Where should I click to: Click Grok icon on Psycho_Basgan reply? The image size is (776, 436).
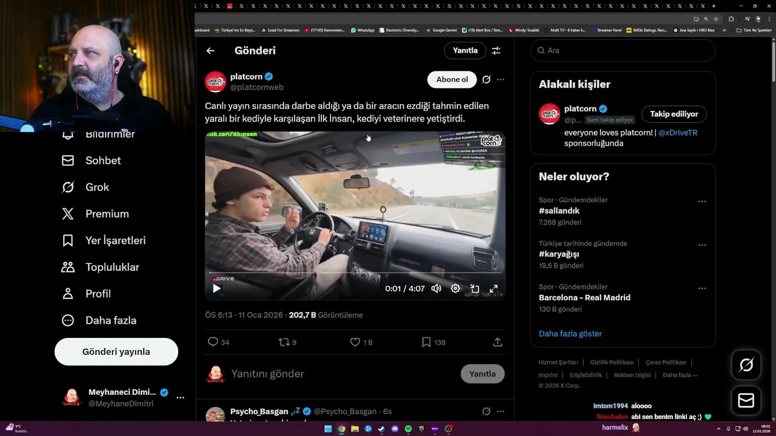(x=486, y=411)
